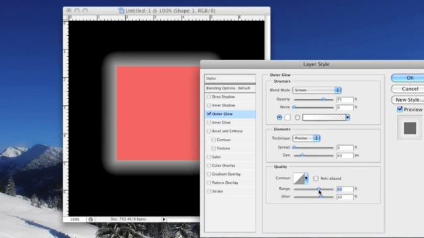Select Styles in the Layer Style list
Screen dimensions: 424x238
[x=230, y=79]
